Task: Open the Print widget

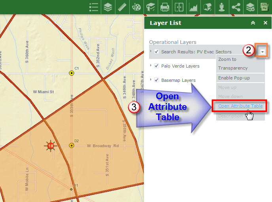Action: [165, 7]
